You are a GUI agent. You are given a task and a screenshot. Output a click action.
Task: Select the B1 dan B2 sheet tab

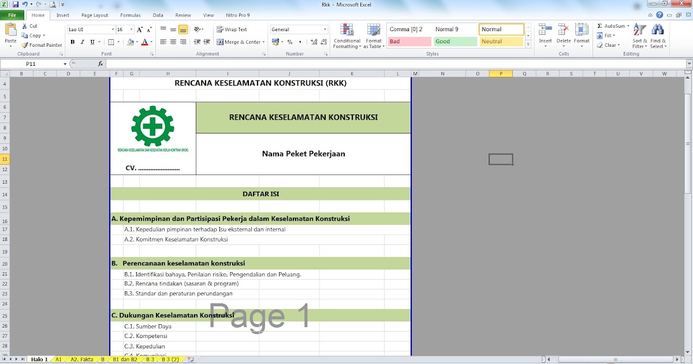click(x=126, y=359)
